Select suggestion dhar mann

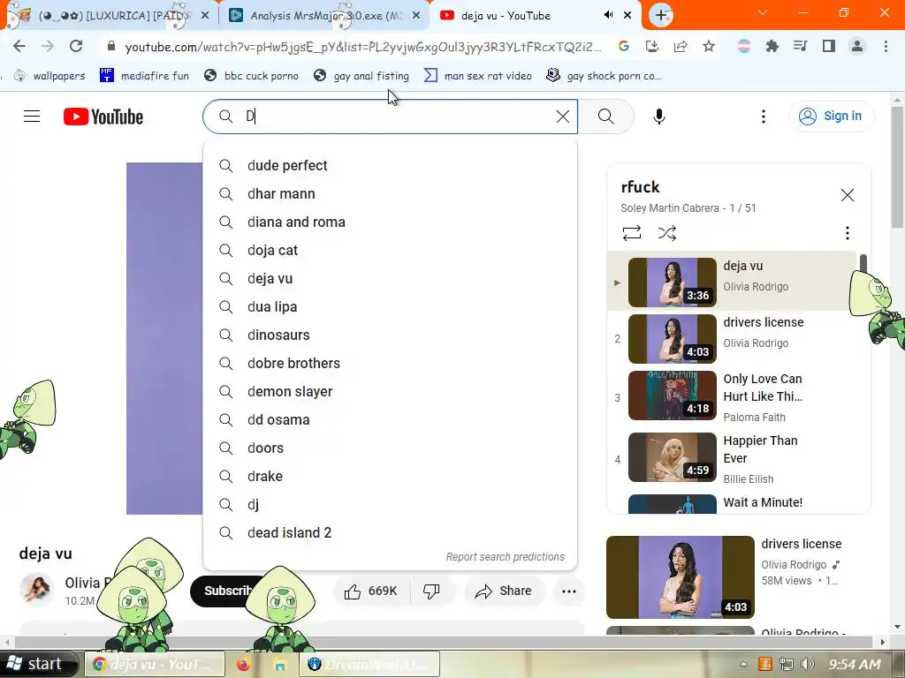pyautogui.click(x=390, y=193)
